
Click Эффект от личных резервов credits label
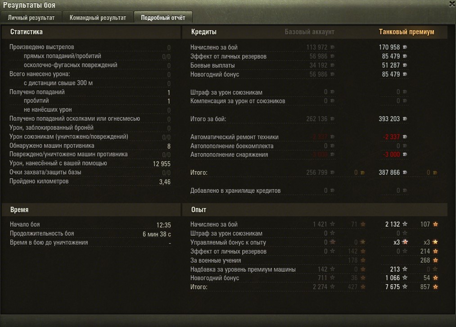228,56
